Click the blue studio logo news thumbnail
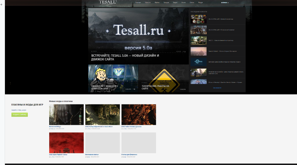 (x=199, y=62)
